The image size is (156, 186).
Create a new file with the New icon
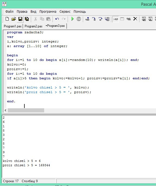pyautogui.click(x=7, y=19)
